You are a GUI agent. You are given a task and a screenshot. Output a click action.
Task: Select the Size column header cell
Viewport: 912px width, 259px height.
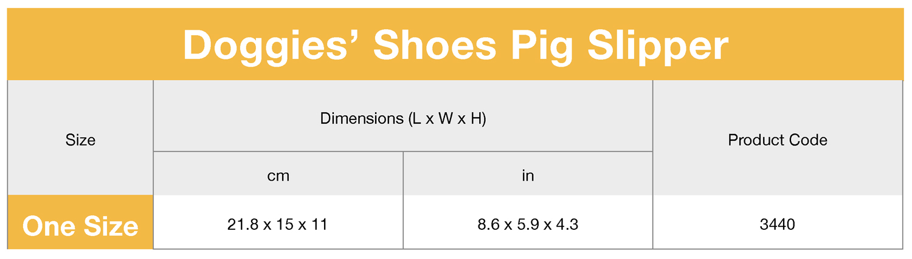point(80,140)
